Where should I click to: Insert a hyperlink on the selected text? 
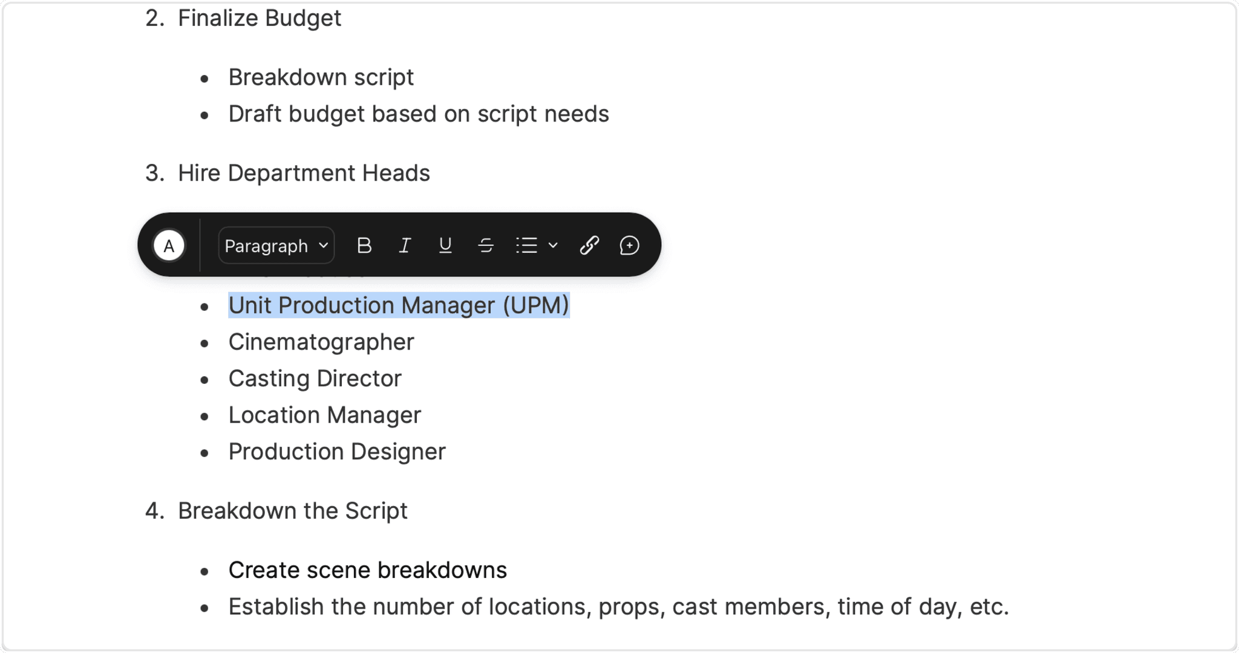click(x=589, y=245)
